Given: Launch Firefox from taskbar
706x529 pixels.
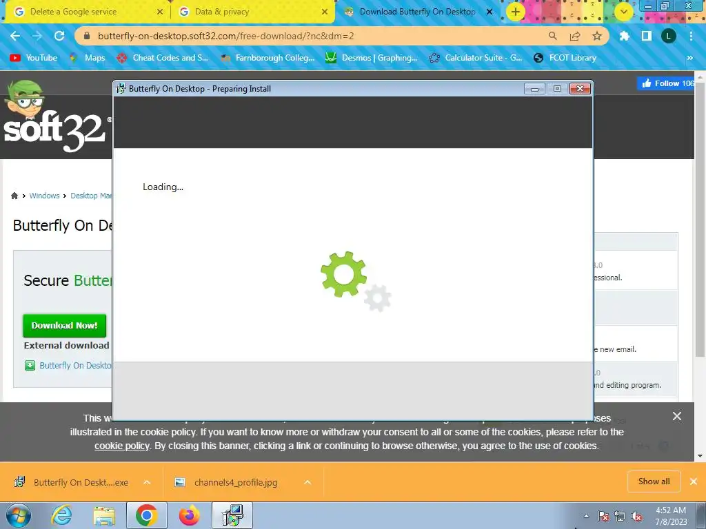Looking at the screenshot, I should coord(189,515).
